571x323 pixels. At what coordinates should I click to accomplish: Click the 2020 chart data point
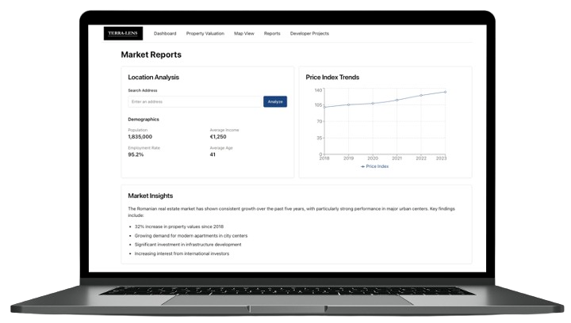(x=373, y=103)
